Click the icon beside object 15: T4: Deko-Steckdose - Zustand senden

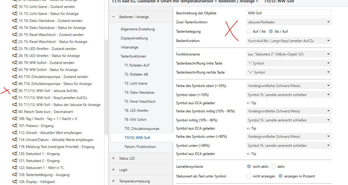click(14, 21)
